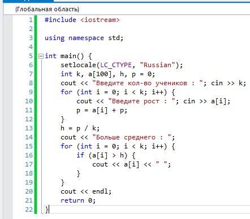This screenshot has width=250, height=219.
Task: Click the LC_CTYPE macro argument
Action: pyautogui.click(x=116, y=65)
